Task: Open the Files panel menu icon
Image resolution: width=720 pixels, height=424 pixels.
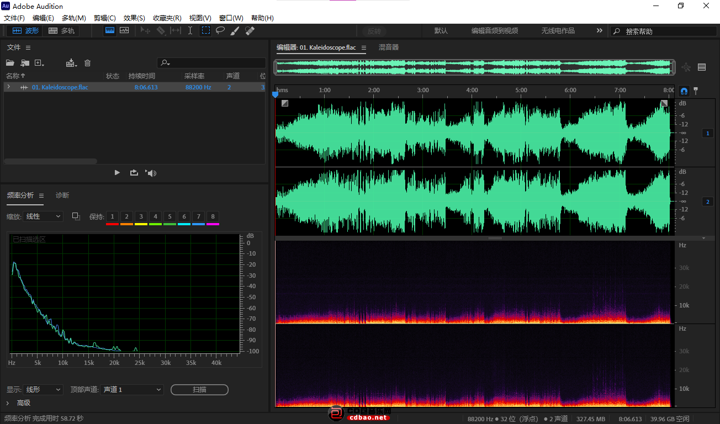Action: point(28,47)
